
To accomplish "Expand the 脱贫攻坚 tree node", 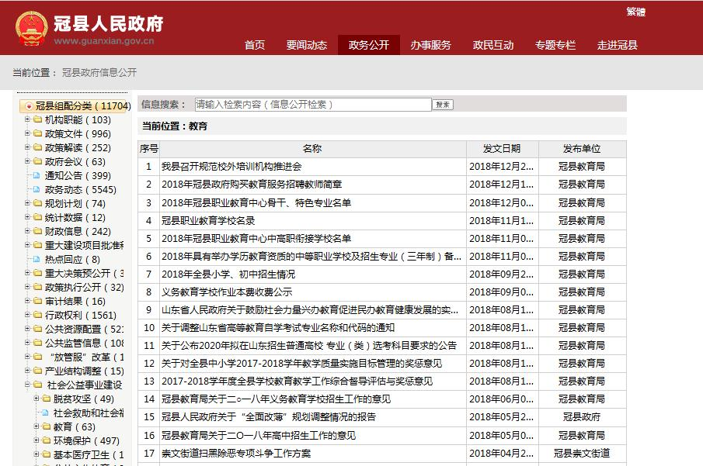I will tap(37, 398).
